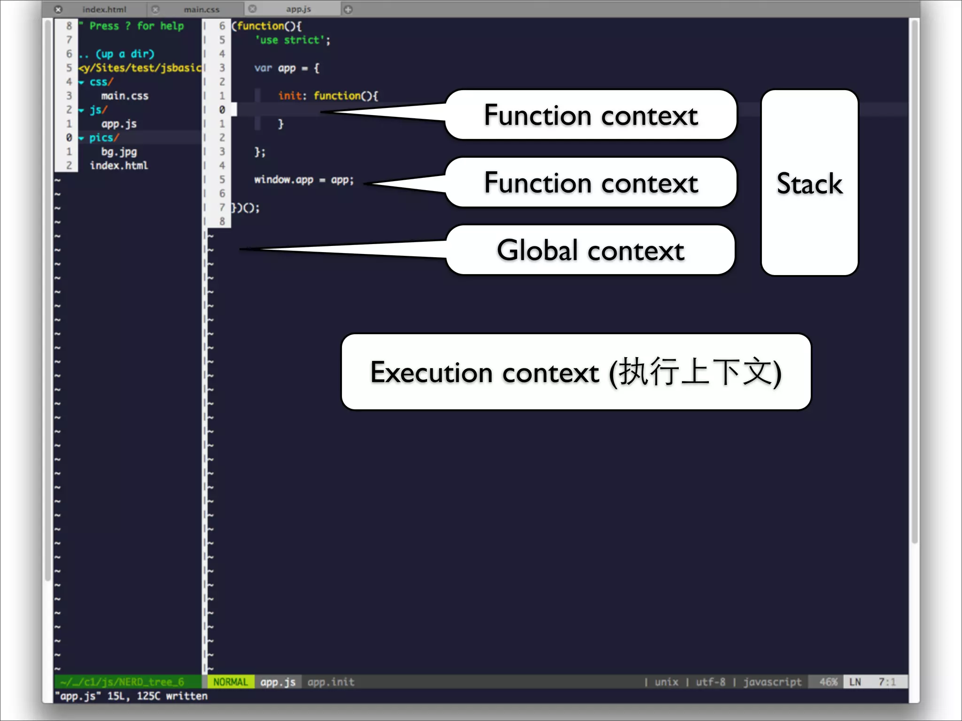Open main.css in file tree

coord(125,96)
